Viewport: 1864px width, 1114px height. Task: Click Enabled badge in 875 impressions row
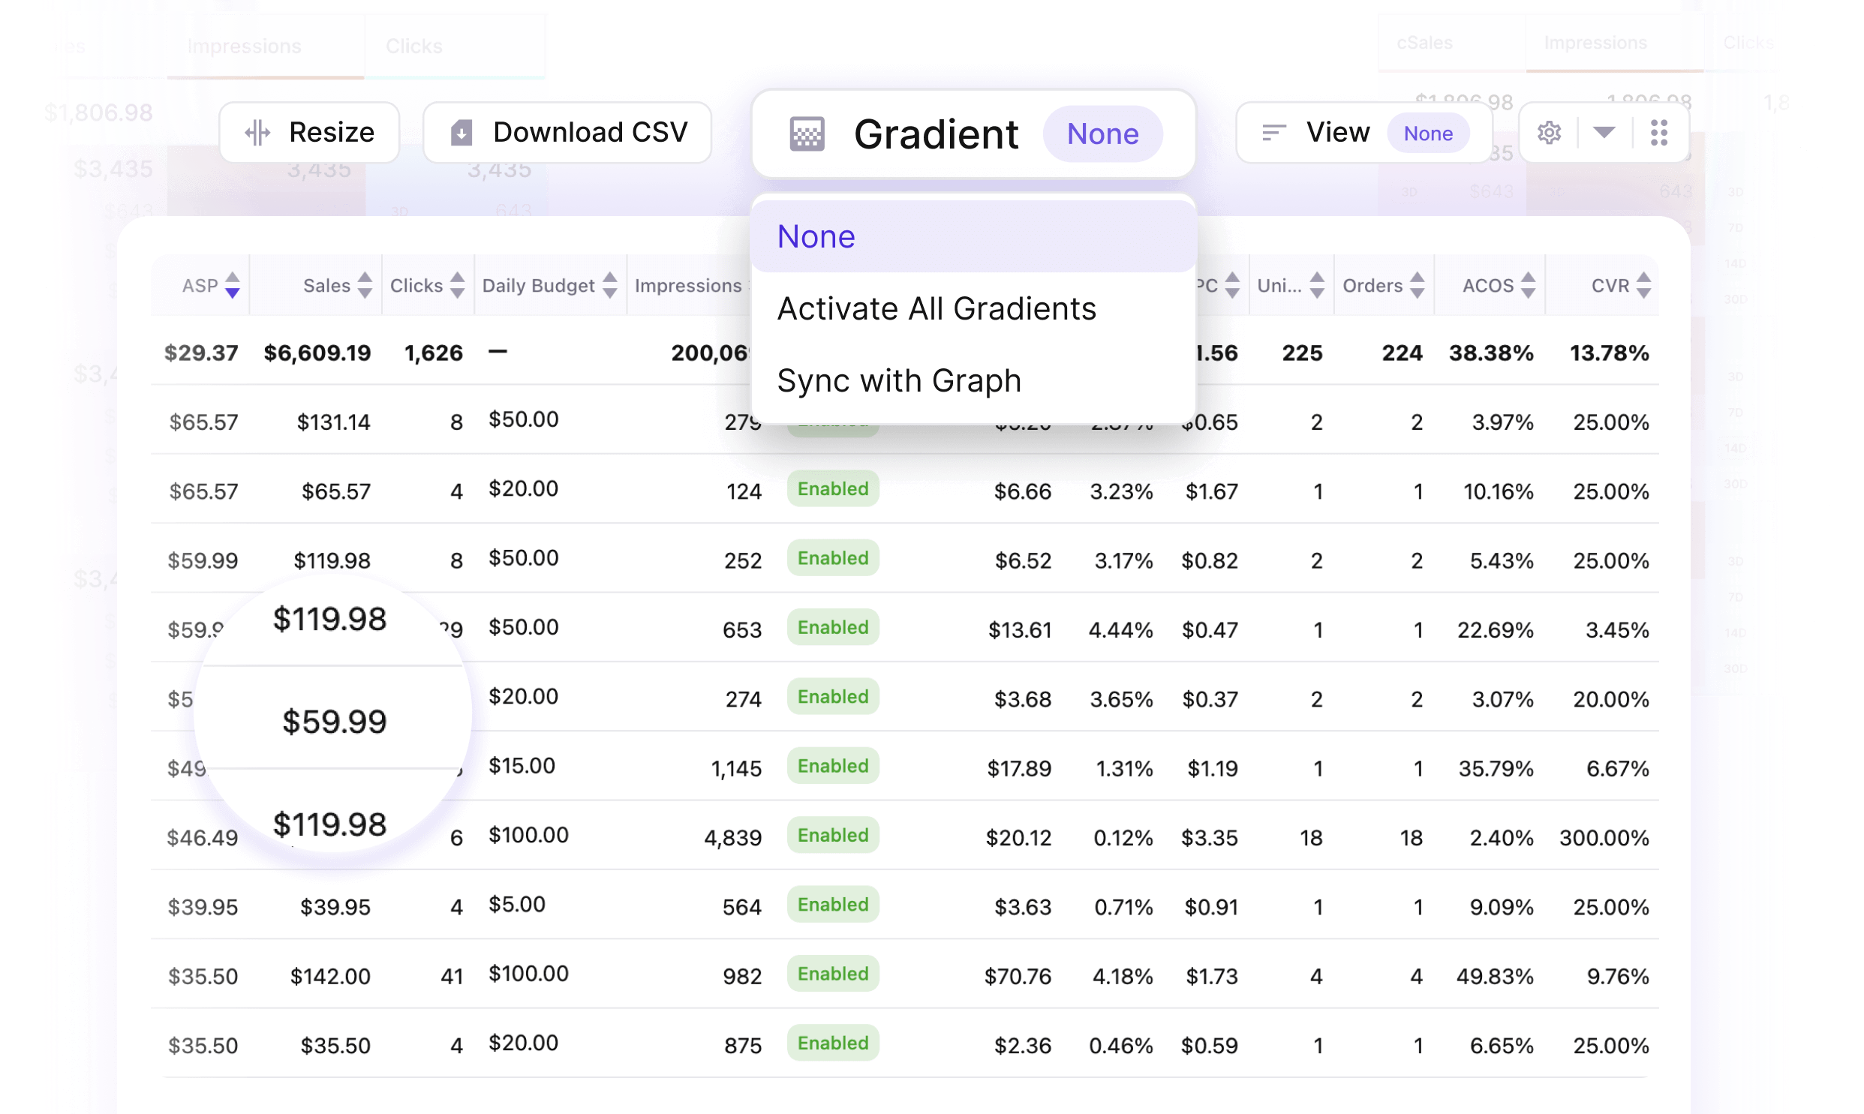tap(833, 1043)
